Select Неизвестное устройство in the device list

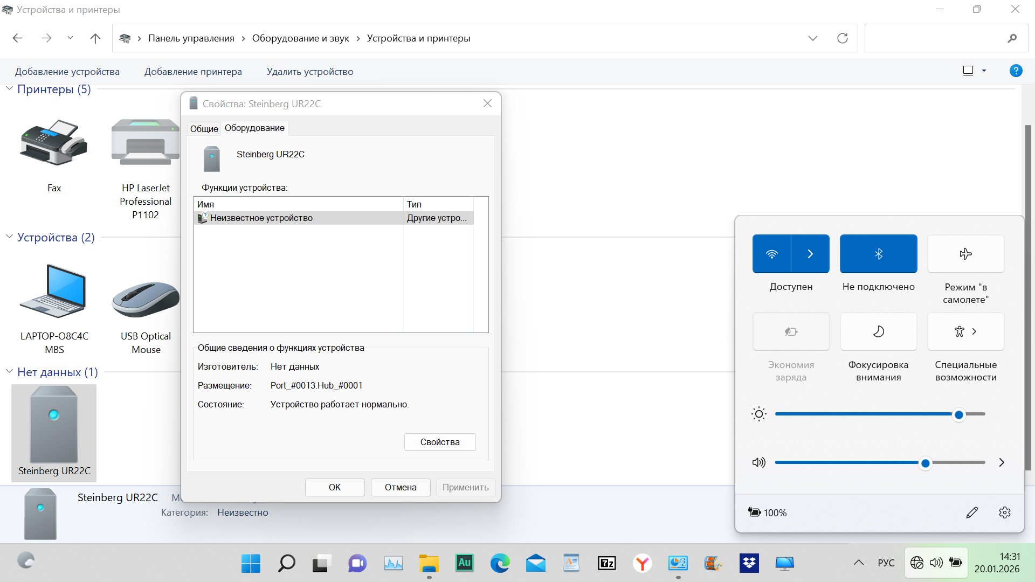261,218
